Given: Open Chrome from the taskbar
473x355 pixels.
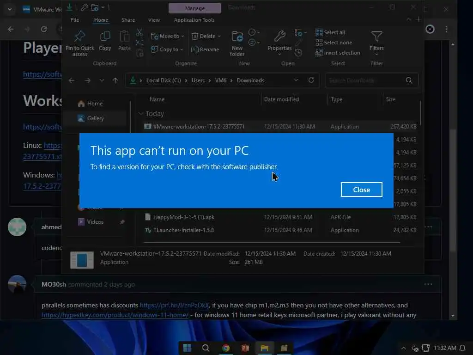Looking at the screenshot, I should (x=225, y=348).
